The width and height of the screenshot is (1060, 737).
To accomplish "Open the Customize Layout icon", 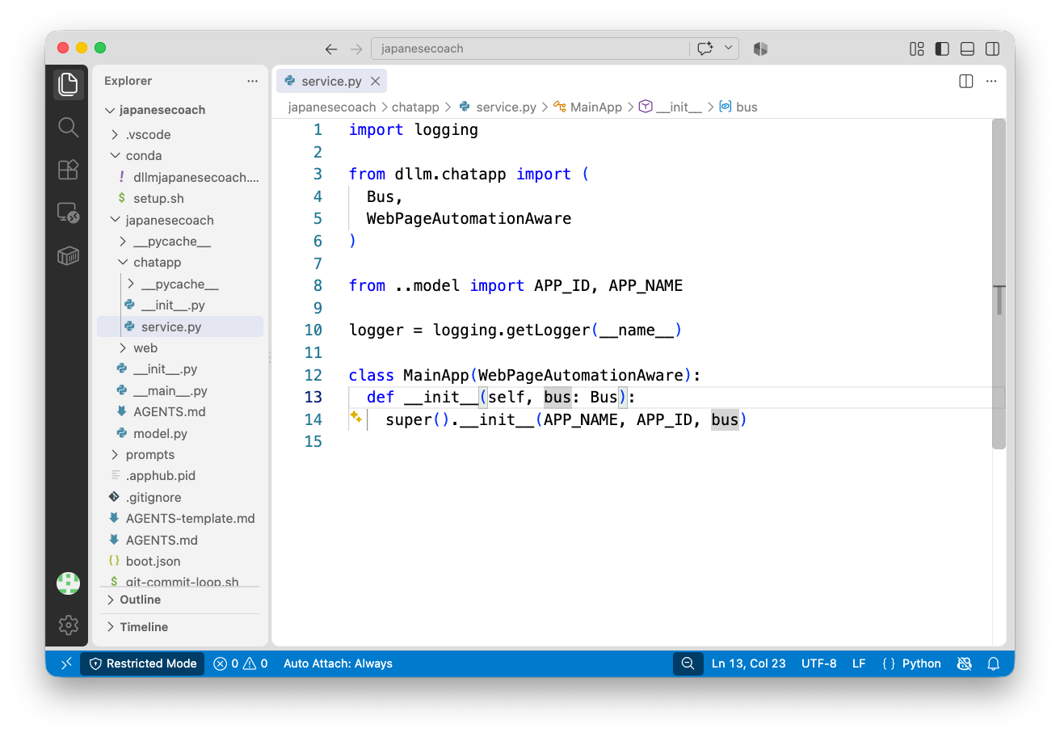I will point(916,48).
